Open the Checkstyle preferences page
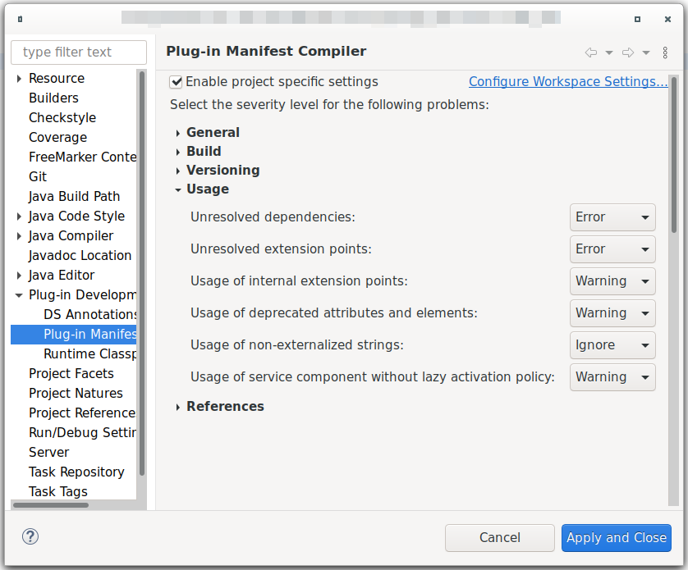The width and height of the screenshot is (688, 570). tap(62, 117)
